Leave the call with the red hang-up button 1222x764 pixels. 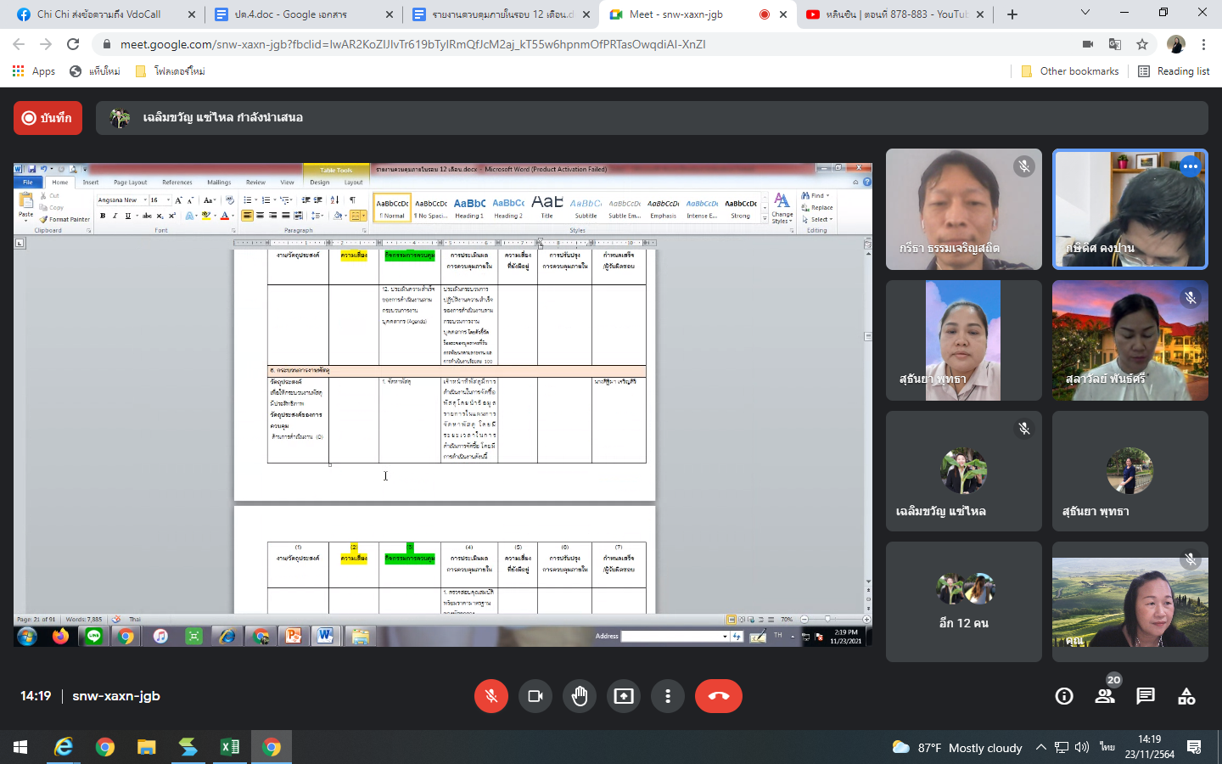[718, 696]
